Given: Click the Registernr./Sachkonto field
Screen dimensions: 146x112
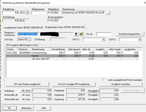Looking at the screenshot, I should click(x=29, y=34).
